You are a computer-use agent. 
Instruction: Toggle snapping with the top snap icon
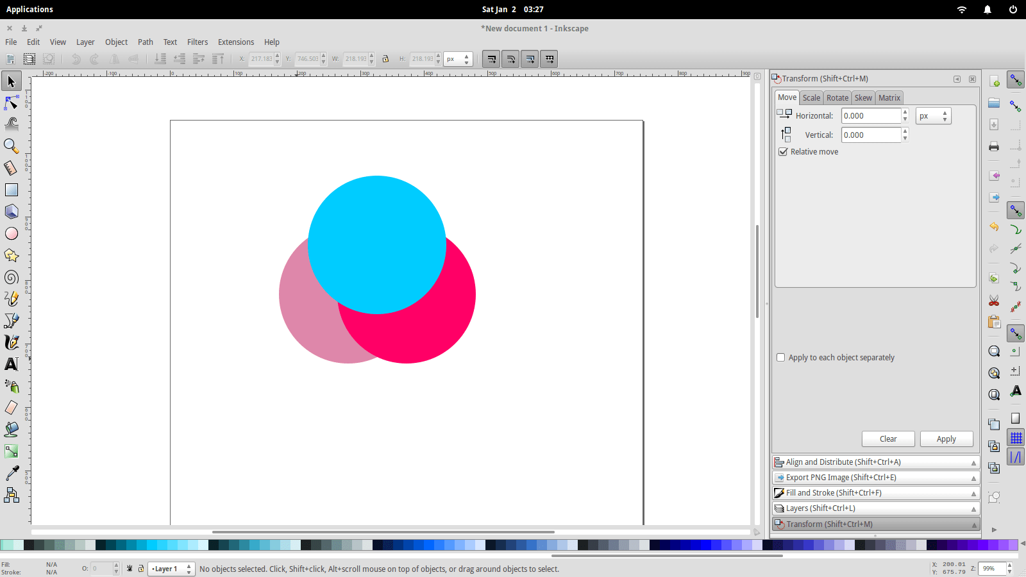1015,79
